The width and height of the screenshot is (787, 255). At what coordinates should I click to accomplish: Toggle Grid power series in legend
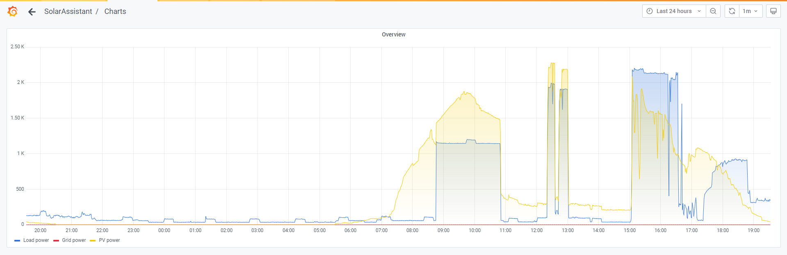[74, 240]
